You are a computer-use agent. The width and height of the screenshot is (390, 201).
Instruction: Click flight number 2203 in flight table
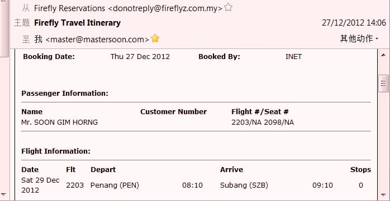pyautogui.click(x=75, y=185)
